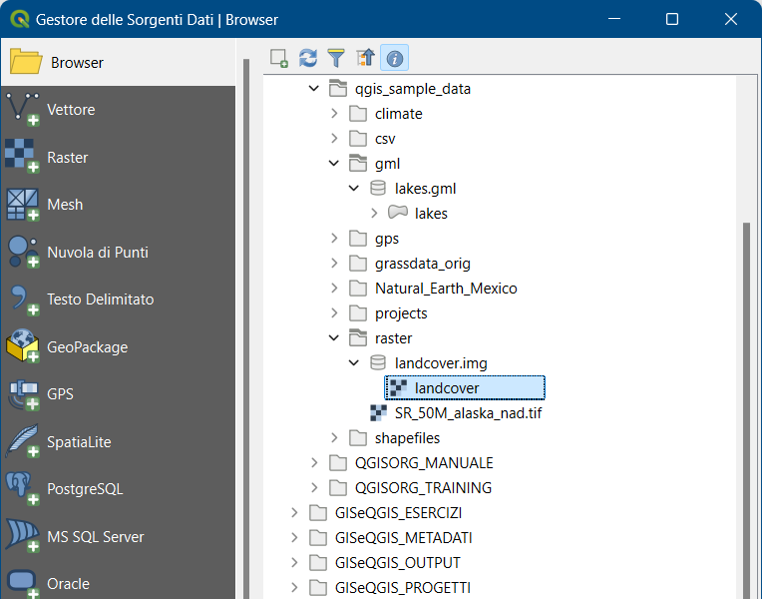The image size is (762, 599).
Task: Expand the Natural_Earth_Mexico folder
Action: [x=334, y=289]
